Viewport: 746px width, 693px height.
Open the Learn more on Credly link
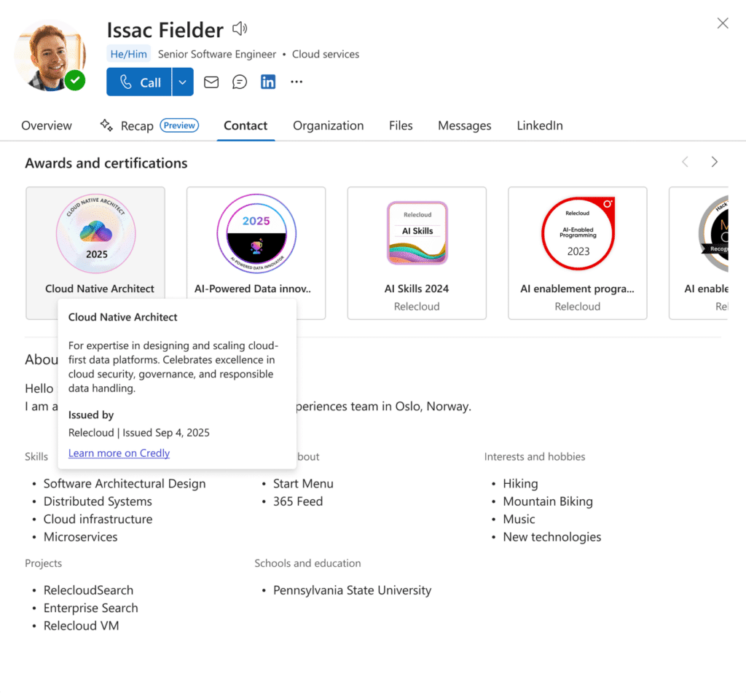(x=118, y=453)
